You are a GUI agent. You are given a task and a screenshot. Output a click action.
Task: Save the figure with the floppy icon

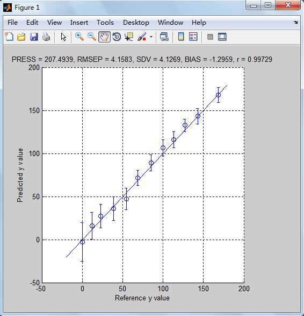(34, 37)
